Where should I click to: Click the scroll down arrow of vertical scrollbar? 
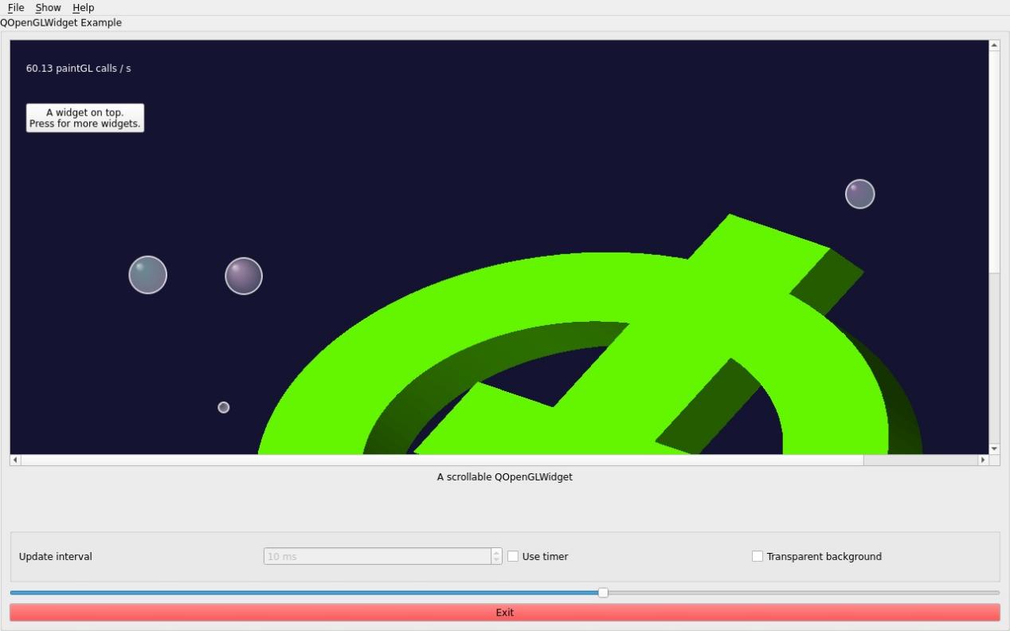pos(994,449)
